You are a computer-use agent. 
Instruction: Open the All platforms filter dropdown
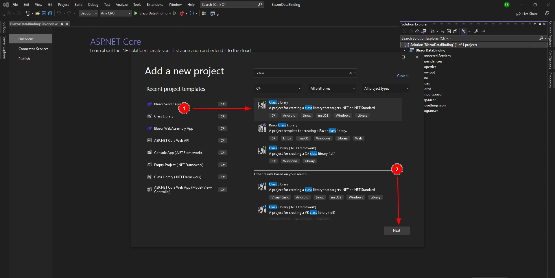pyautogui.click(x=332, y=89)
